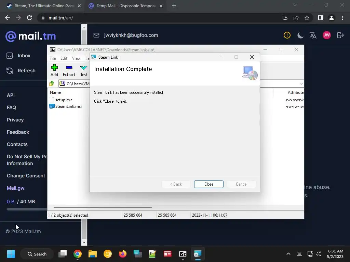Viewport: 350px width, 262px height.
Task: Open the Chrome profile icon
Action: pyautogui.click(x=332, y=18)
